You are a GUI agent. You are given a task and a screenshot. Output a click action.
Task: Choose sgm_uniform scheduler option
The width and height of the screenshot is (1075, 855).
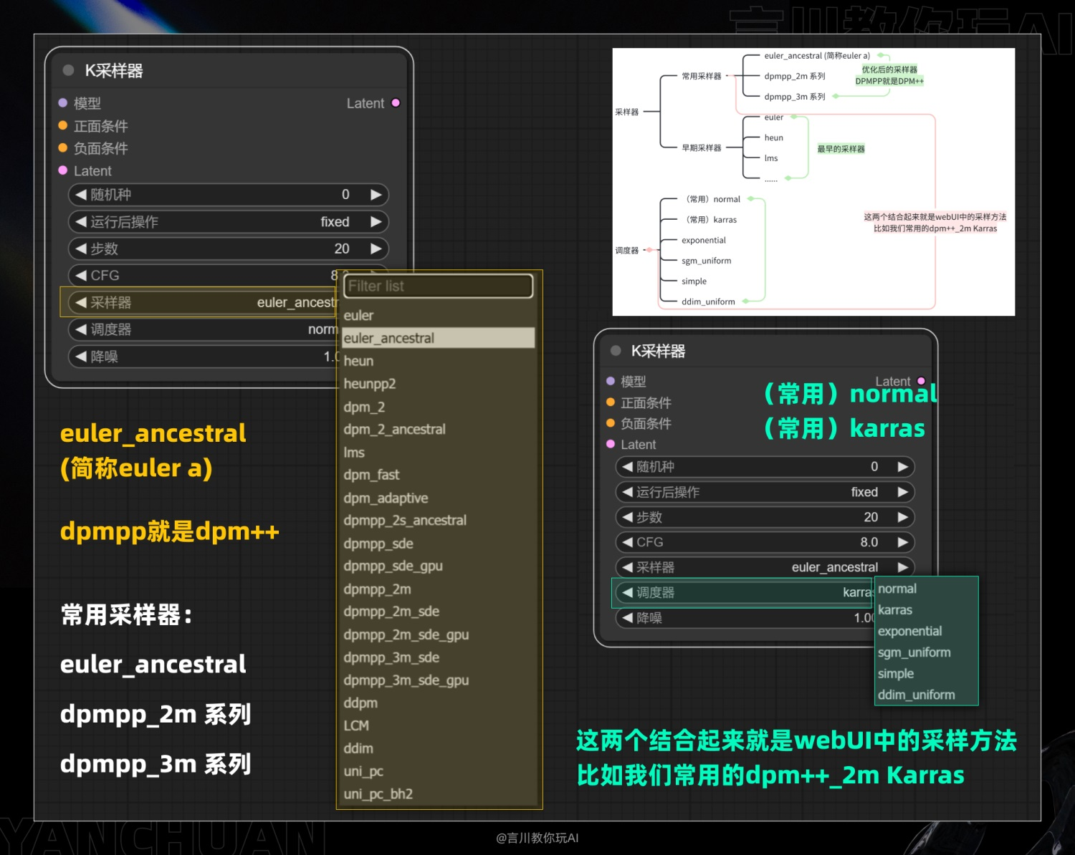[x=926, y=652]
